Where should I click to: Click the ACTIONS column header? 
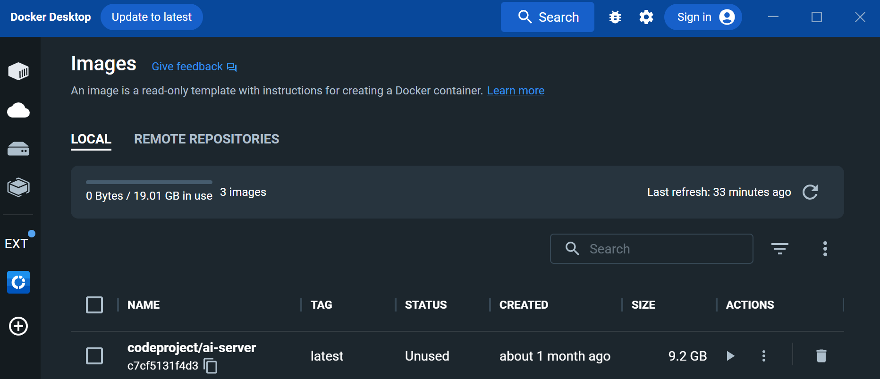click(750, 305)
